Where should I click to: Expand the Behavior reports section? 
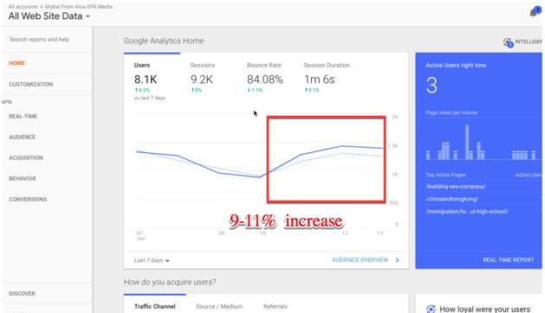pos(23,179)
